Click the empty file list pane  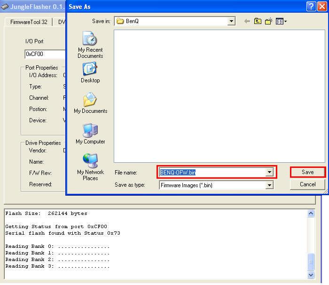click(219, 96)
